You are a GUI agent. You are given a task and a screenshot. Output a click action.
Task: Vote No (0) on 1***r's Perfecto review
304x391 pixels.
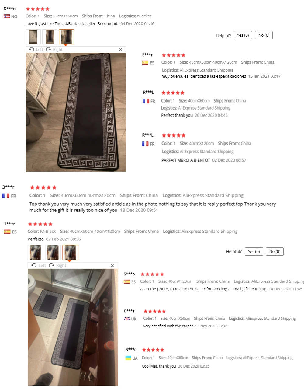pos(275,251)
